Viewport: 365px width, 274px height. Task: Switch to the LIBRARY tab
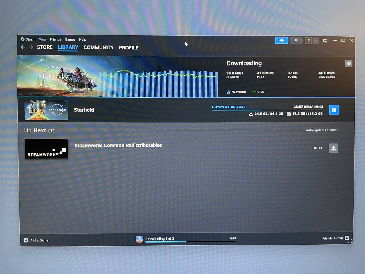[x=68, y=47]
